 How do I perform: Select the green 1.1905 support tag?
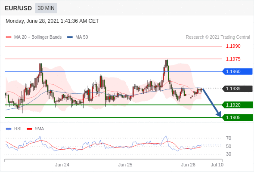click(237, 117)
